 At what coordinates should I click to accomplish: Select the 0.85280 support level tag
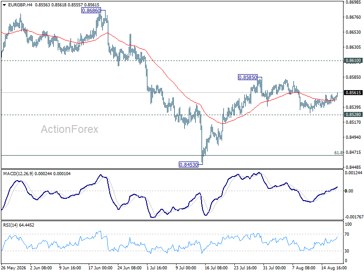(x=353, y=115)
